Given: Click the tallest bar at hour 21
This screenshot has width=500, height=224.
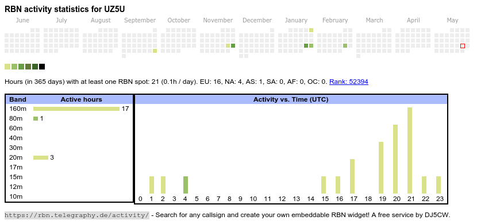Looking at the screenshot, I should point(410,150).
